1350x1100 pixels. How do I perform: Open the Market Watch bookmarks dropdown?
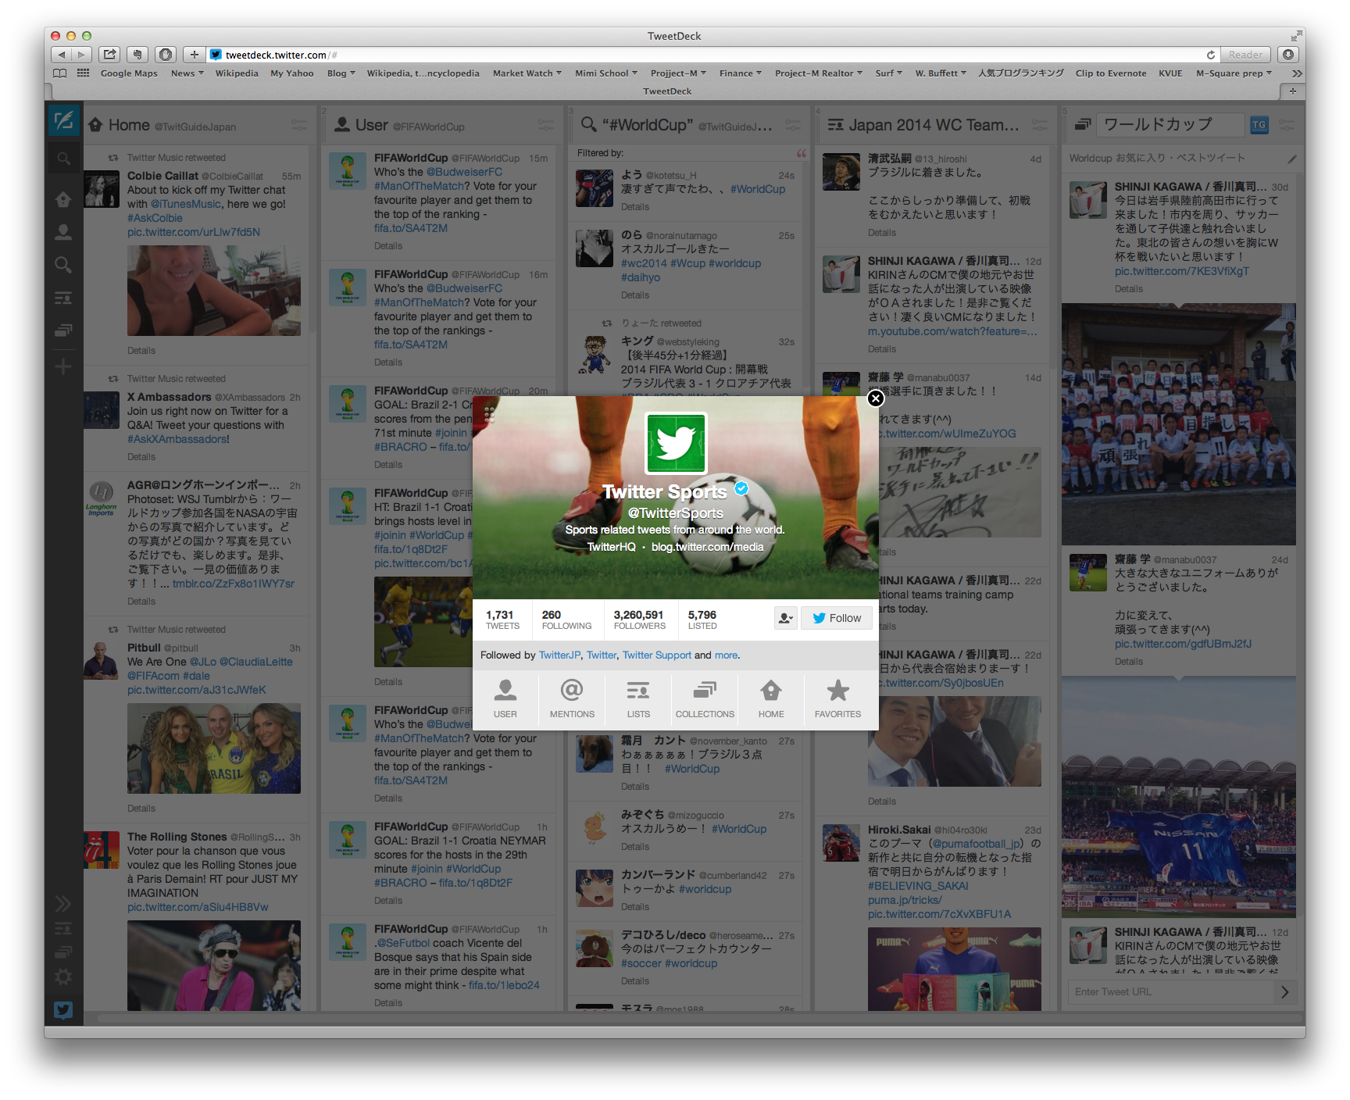coord(527,73)
